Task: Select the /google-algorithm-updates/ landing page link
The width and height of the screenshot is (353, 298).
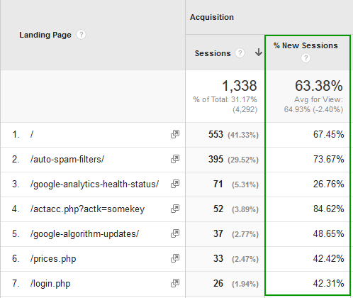Action: (x=84, y=233)
